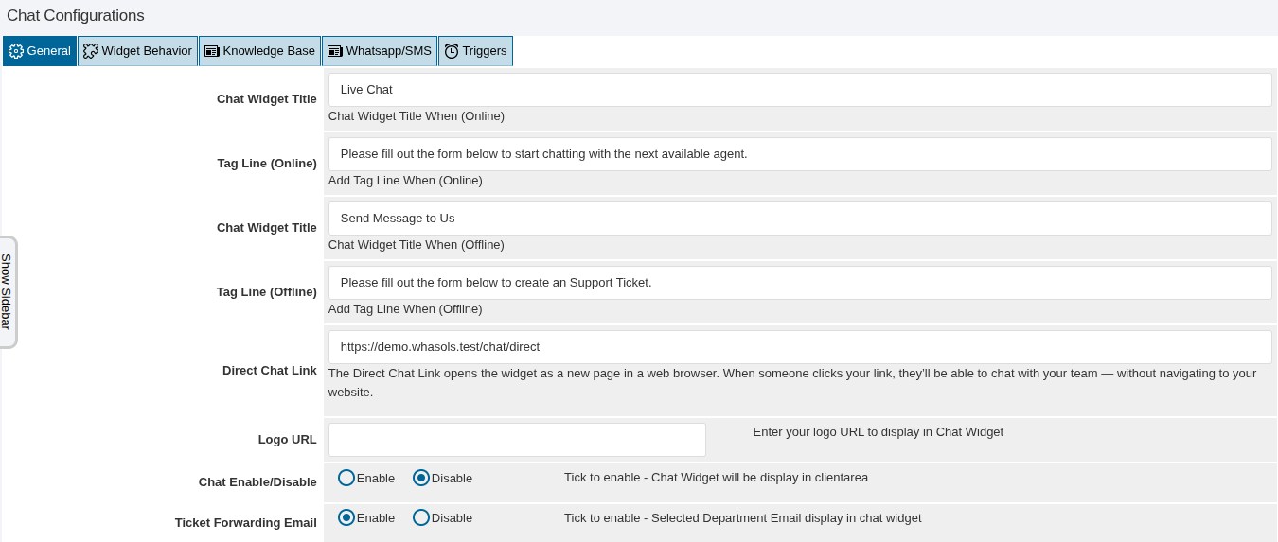Click 'Selected Department Email display' help text
Viewport: 1278px width, 542px height.
click(x=743, y=518)
